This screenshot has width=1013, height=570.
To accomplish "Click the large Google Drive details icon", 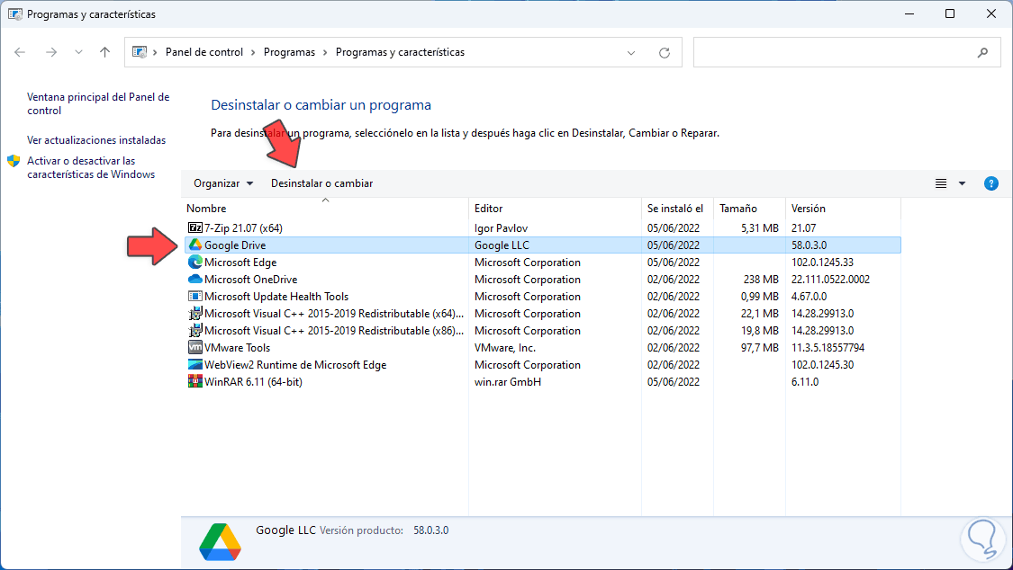I will 221,542.
